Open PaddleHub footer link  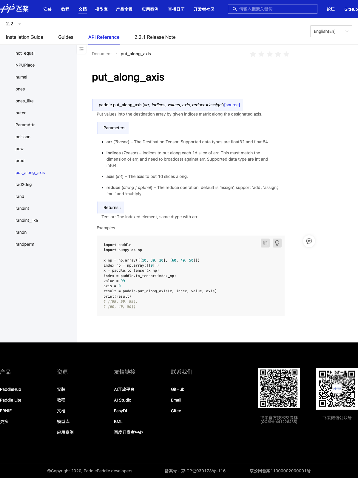pyautogui.click(x=11, y=389)
